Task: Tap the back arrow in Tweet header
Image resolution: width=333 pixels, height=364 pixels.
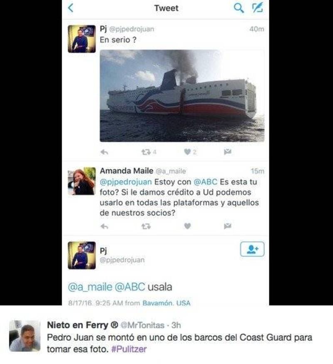Action: 71,8
